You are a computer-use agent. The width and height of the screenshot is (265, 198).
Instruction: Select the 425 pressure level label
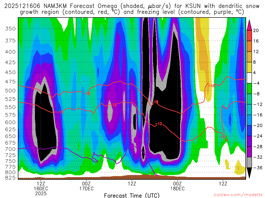click(x=10, y=62)
